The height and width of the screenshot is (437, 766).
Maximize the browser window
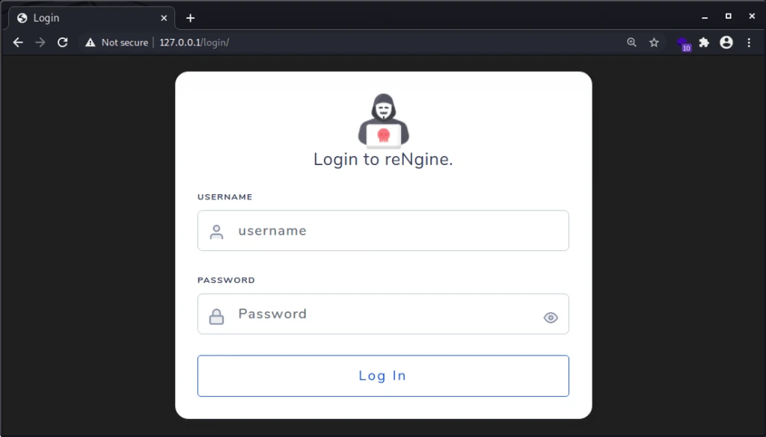coord(729,16)
